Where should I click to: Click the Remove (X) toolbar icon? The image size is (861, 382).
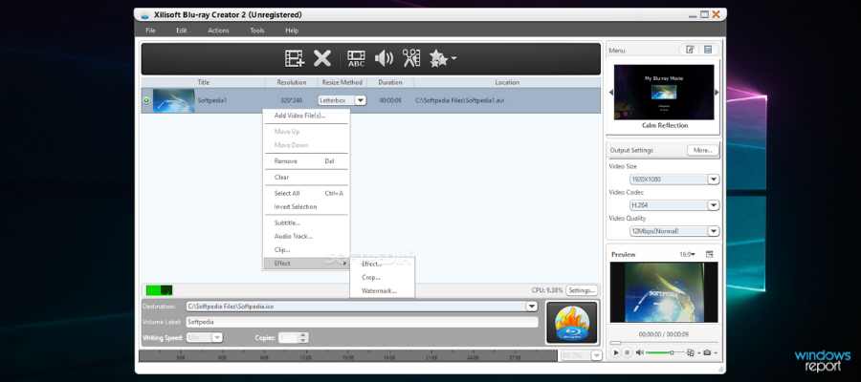[x=322, y=58]
